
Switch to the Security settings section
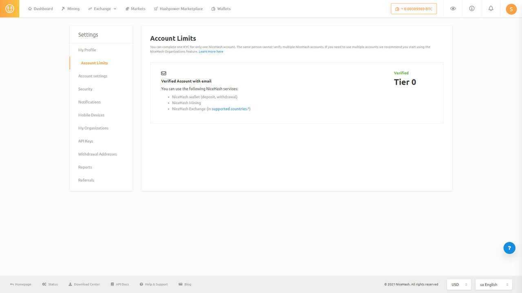coord(85,89)
